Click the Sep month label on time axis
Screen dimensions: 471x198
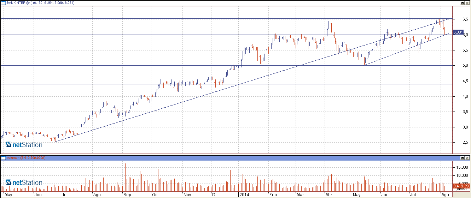[127, 194]
